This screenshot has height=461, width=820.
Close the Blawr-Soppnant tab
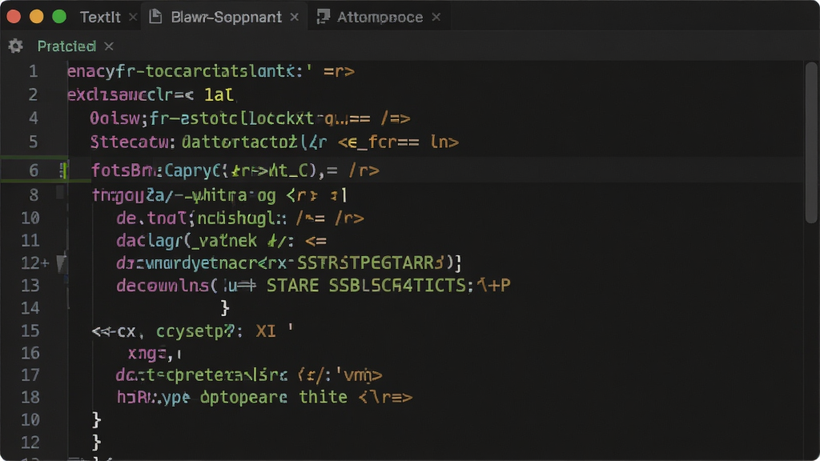tap(295, 18)
